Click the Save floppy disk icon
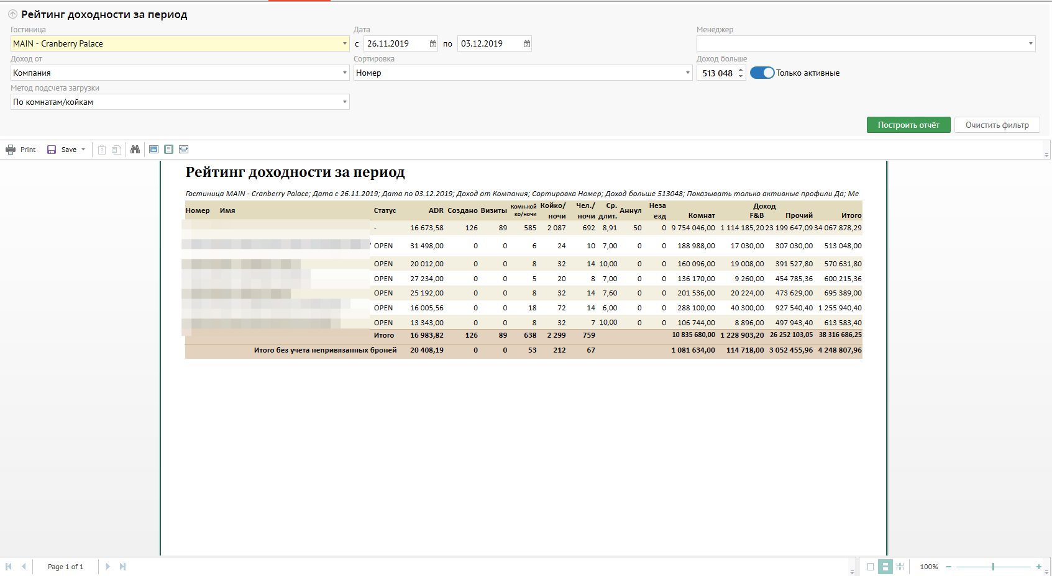This screenshot has width=1052, height=576. pos(52,150)
